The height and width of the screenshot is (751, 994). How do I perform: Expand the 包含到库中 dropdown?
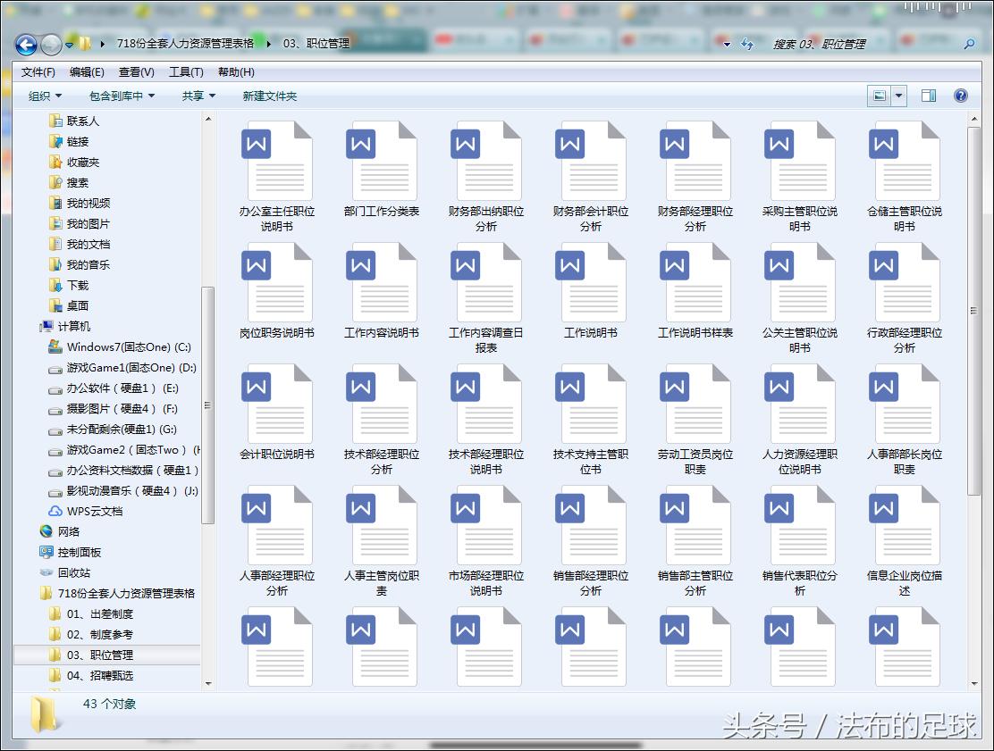coord(122,96)
